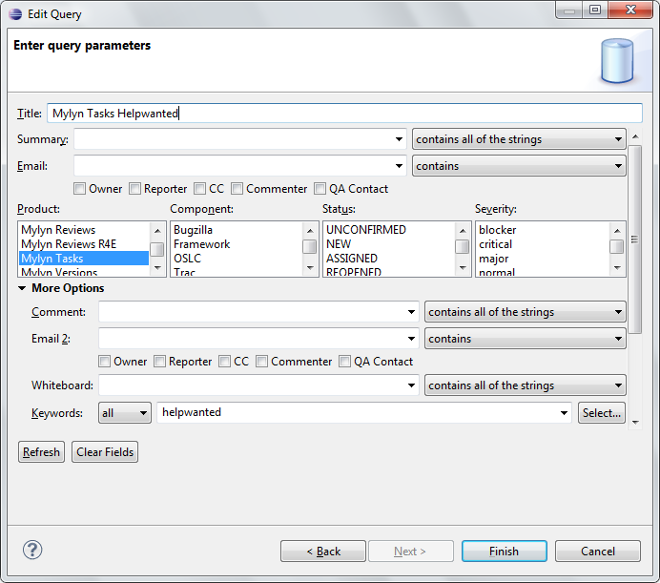Check the Owner box under Email 2

pyautogui.click(x=104, y=361)
